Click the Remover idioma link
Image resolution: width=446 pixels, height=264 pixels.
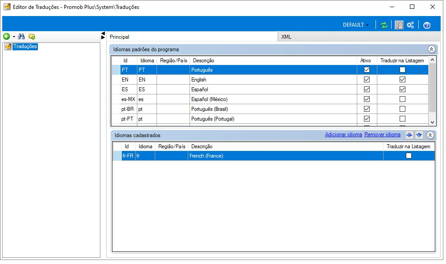382,134
